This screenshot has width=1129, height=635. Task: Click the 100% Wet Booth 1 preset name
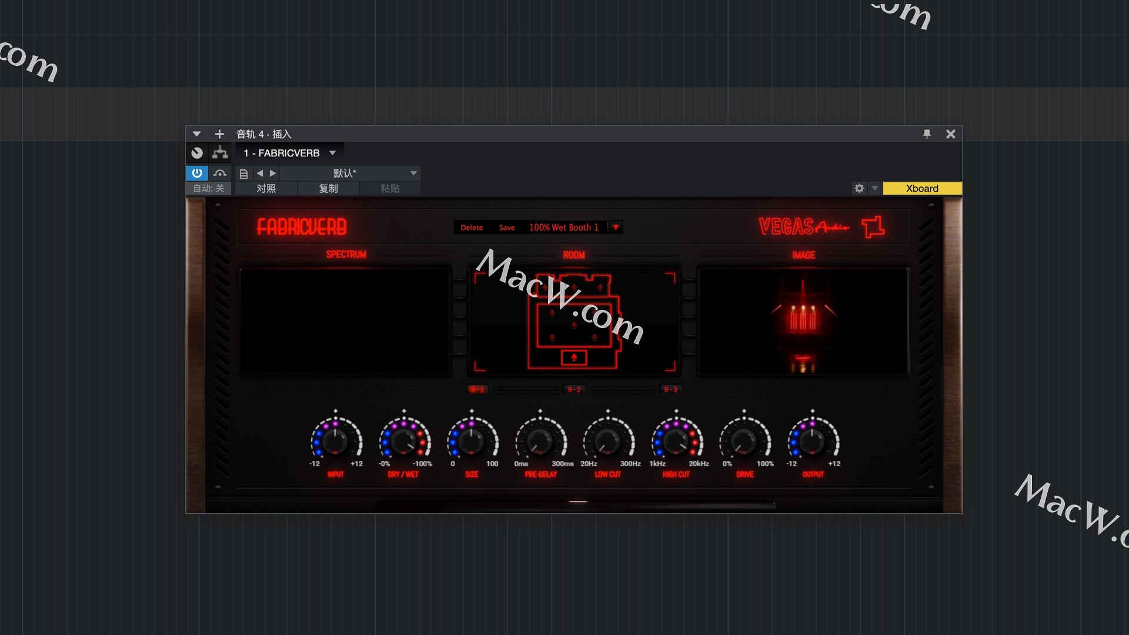[x=564, y=228]
